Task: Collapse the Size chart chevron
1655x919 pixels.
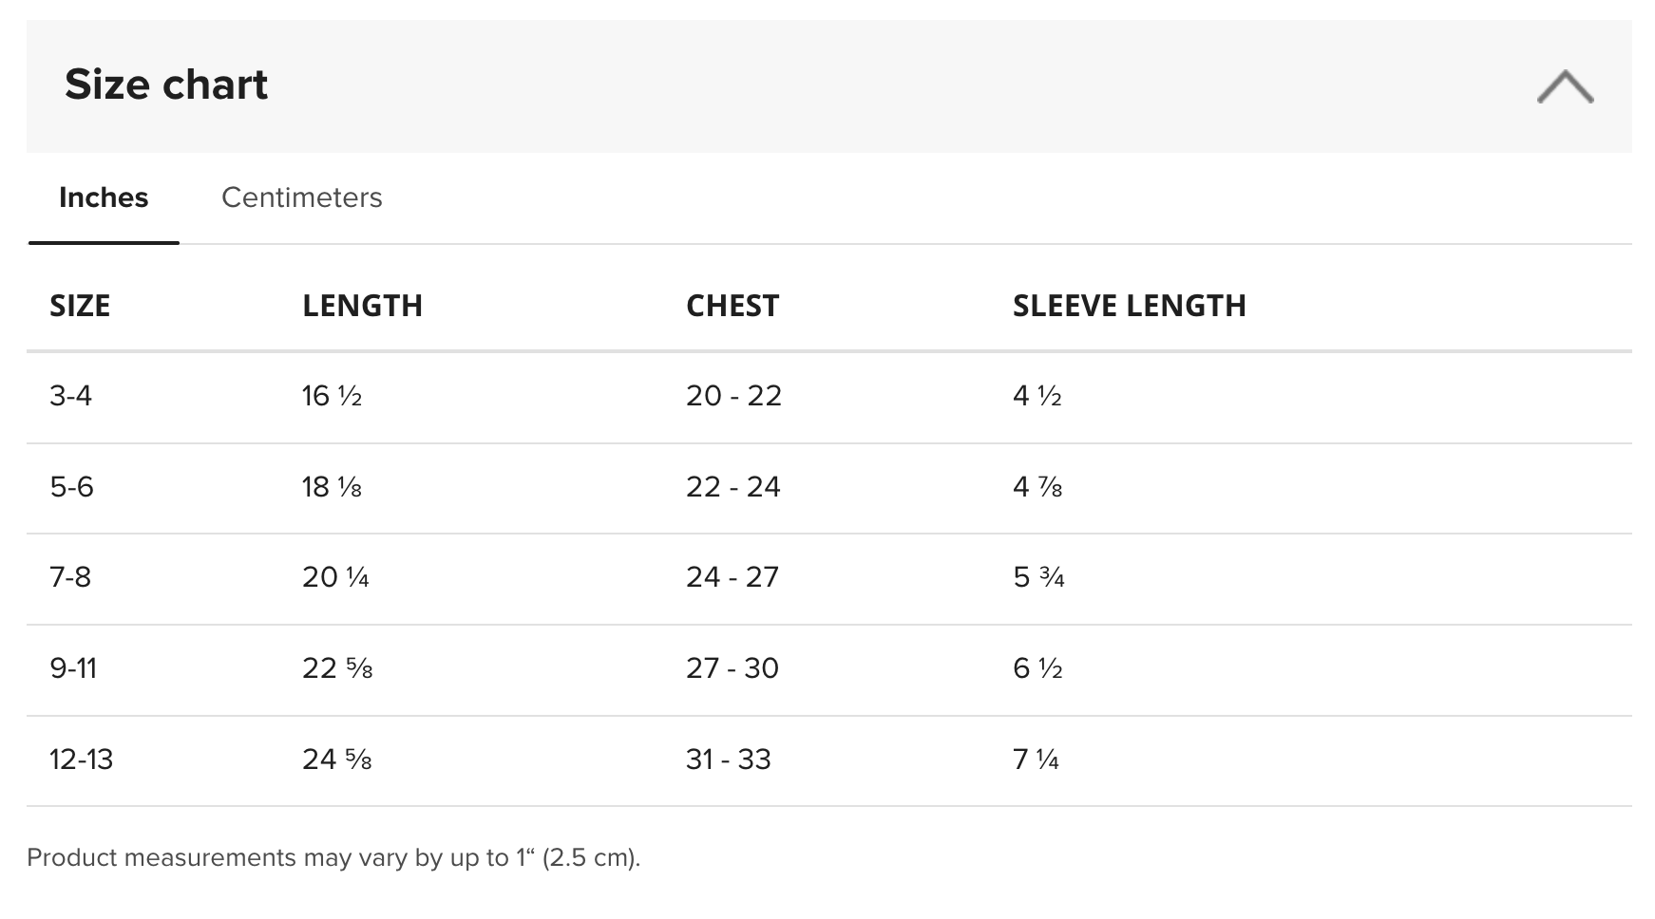Action: tap(1565, 86)
